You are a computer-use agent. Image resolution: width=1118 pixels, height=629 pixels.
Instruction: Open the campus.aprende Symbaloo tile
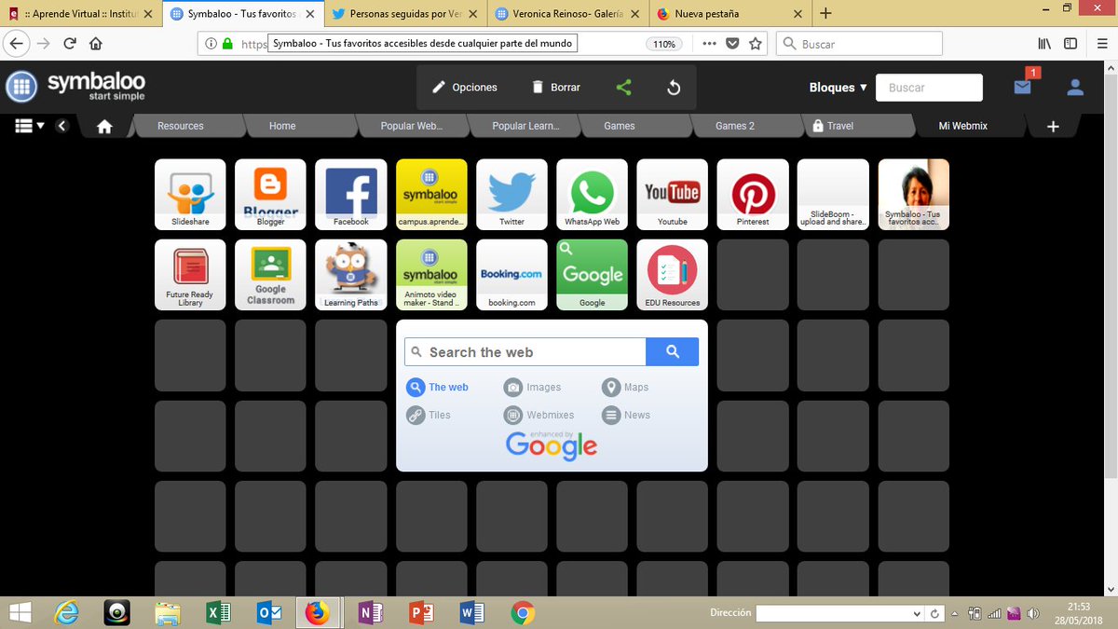pos(431,194)
